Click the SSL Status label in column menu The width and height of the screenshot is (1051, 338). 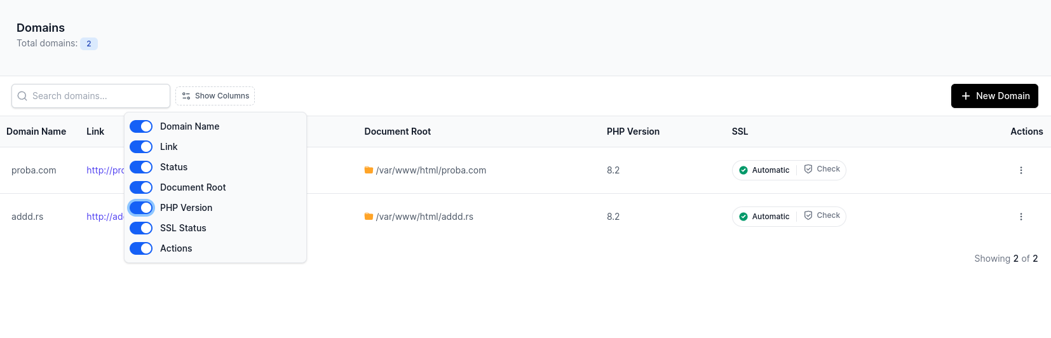point(183,228)
